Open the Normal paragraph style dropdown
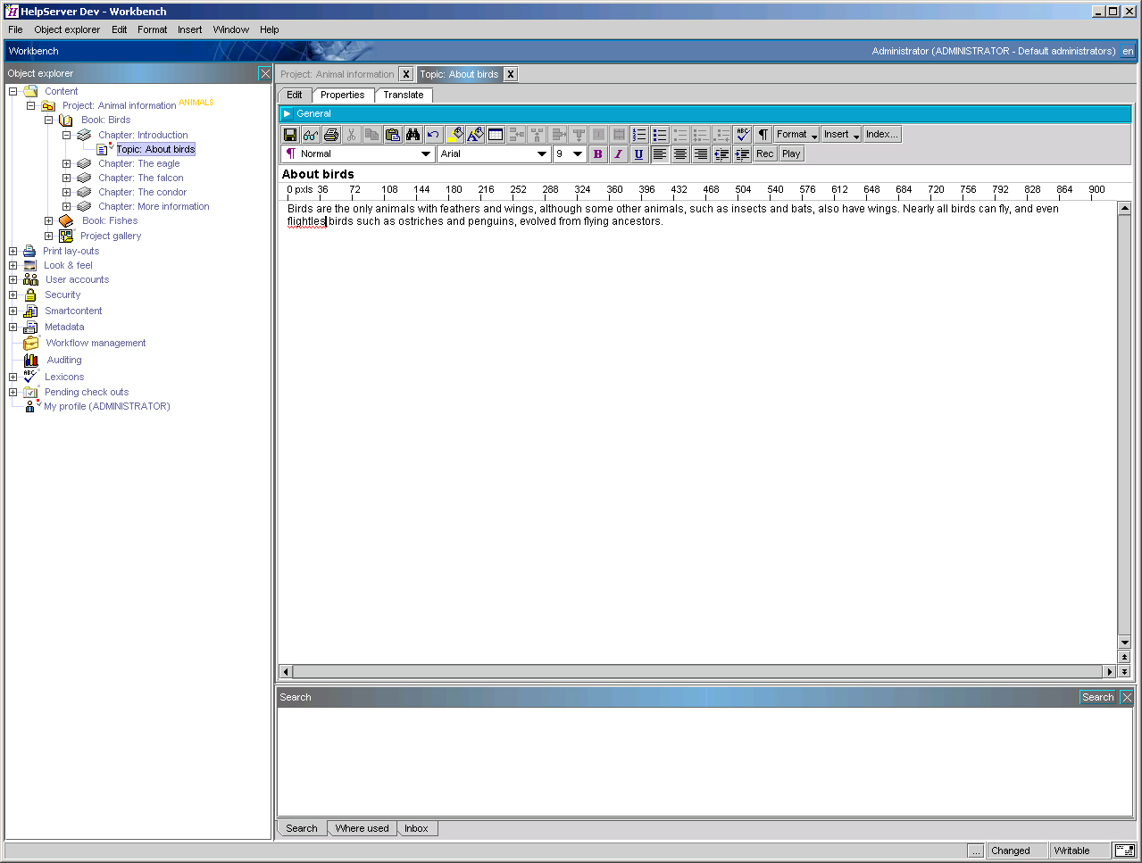The image size is (1142, 863). [426, 154]
